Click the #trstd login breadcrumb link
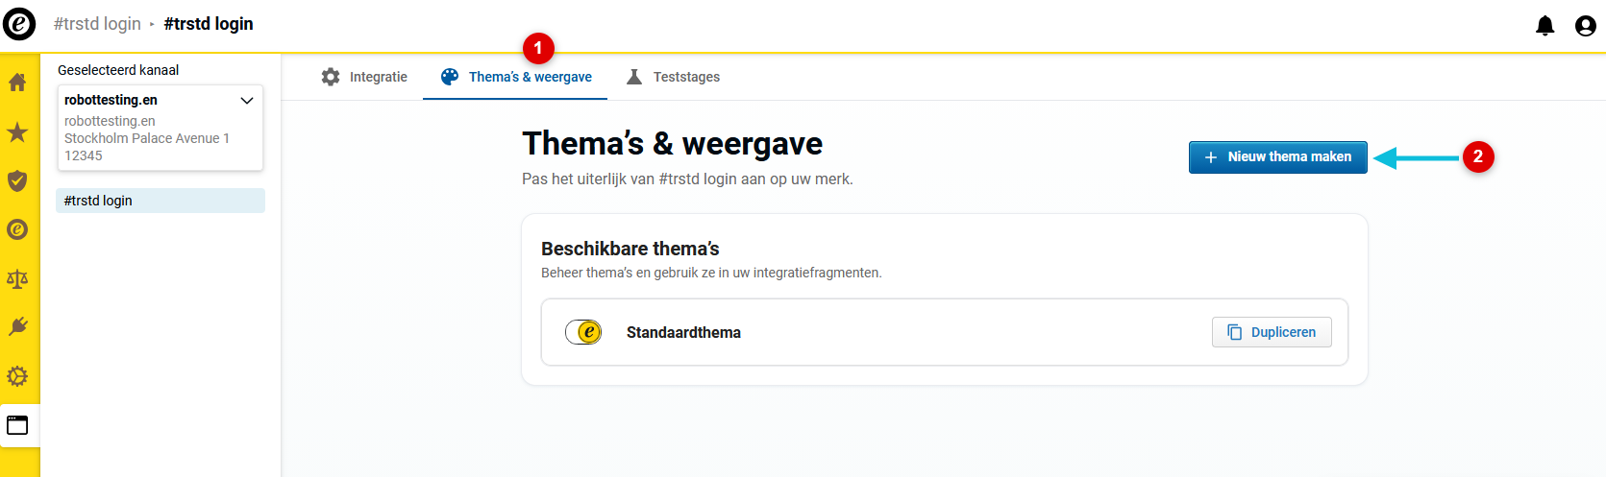Image resolution: width=1606 pixels, height=477 pixels. point(97,24)
